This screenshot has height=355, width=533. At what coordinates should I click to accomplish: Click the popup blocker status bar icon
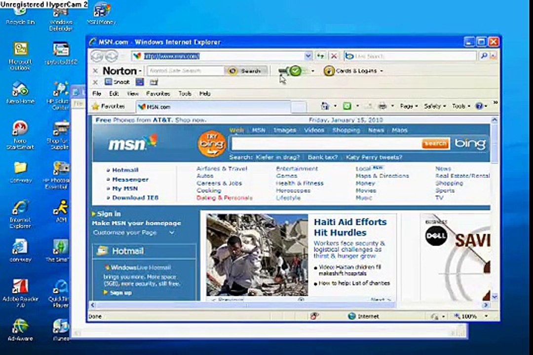tap(314, 316)
